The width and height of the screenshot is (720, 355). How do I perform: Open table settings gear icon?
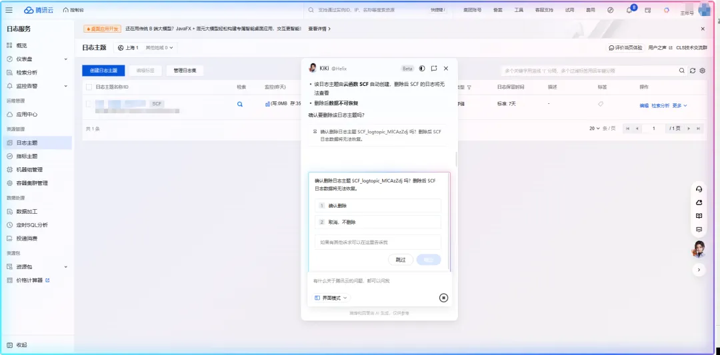tap(703, 71)
